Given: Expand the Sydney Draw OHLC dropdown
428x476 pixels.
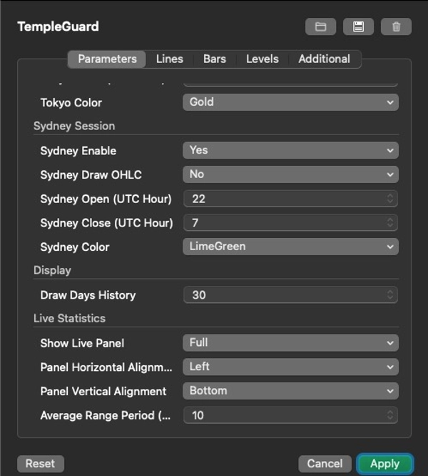Looking at the screenshot, I should 290,174.
